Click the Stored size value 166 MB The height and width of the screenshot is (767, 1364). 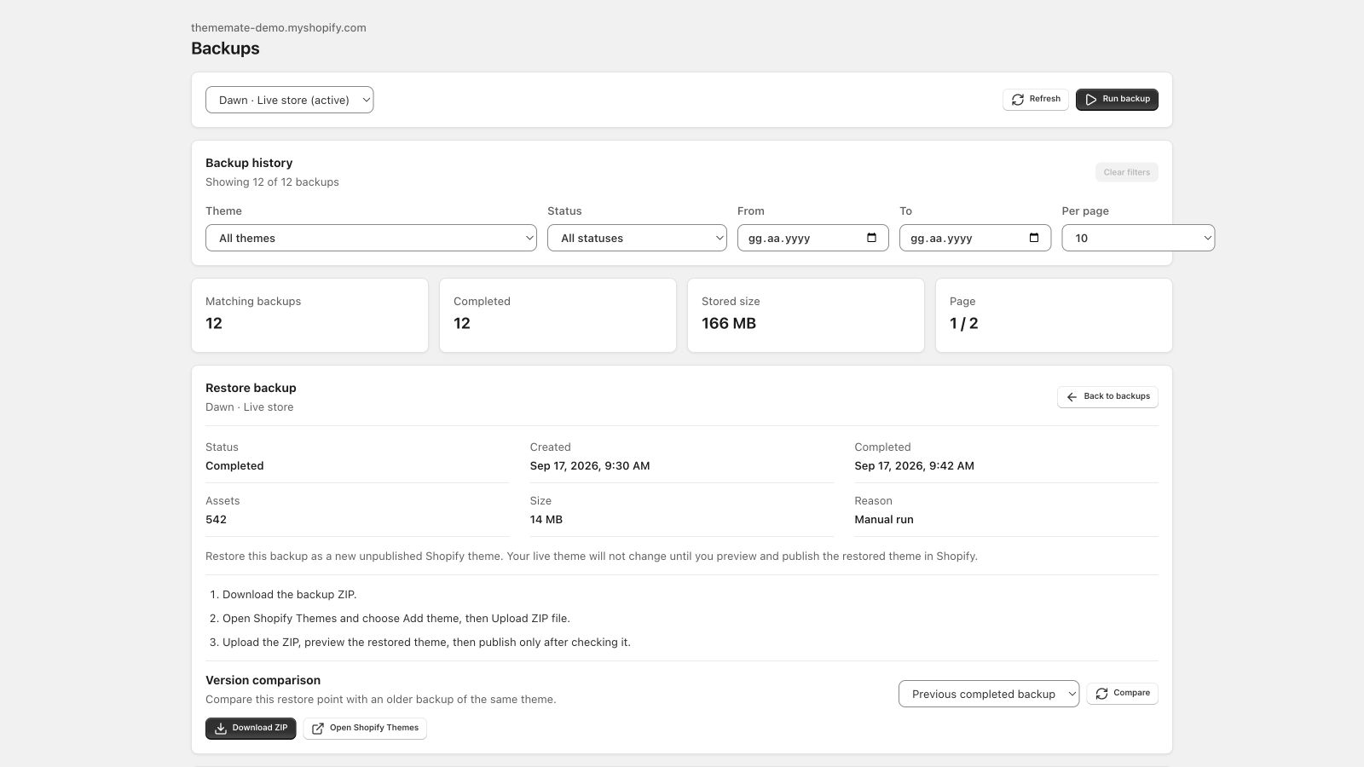(729, 323)
